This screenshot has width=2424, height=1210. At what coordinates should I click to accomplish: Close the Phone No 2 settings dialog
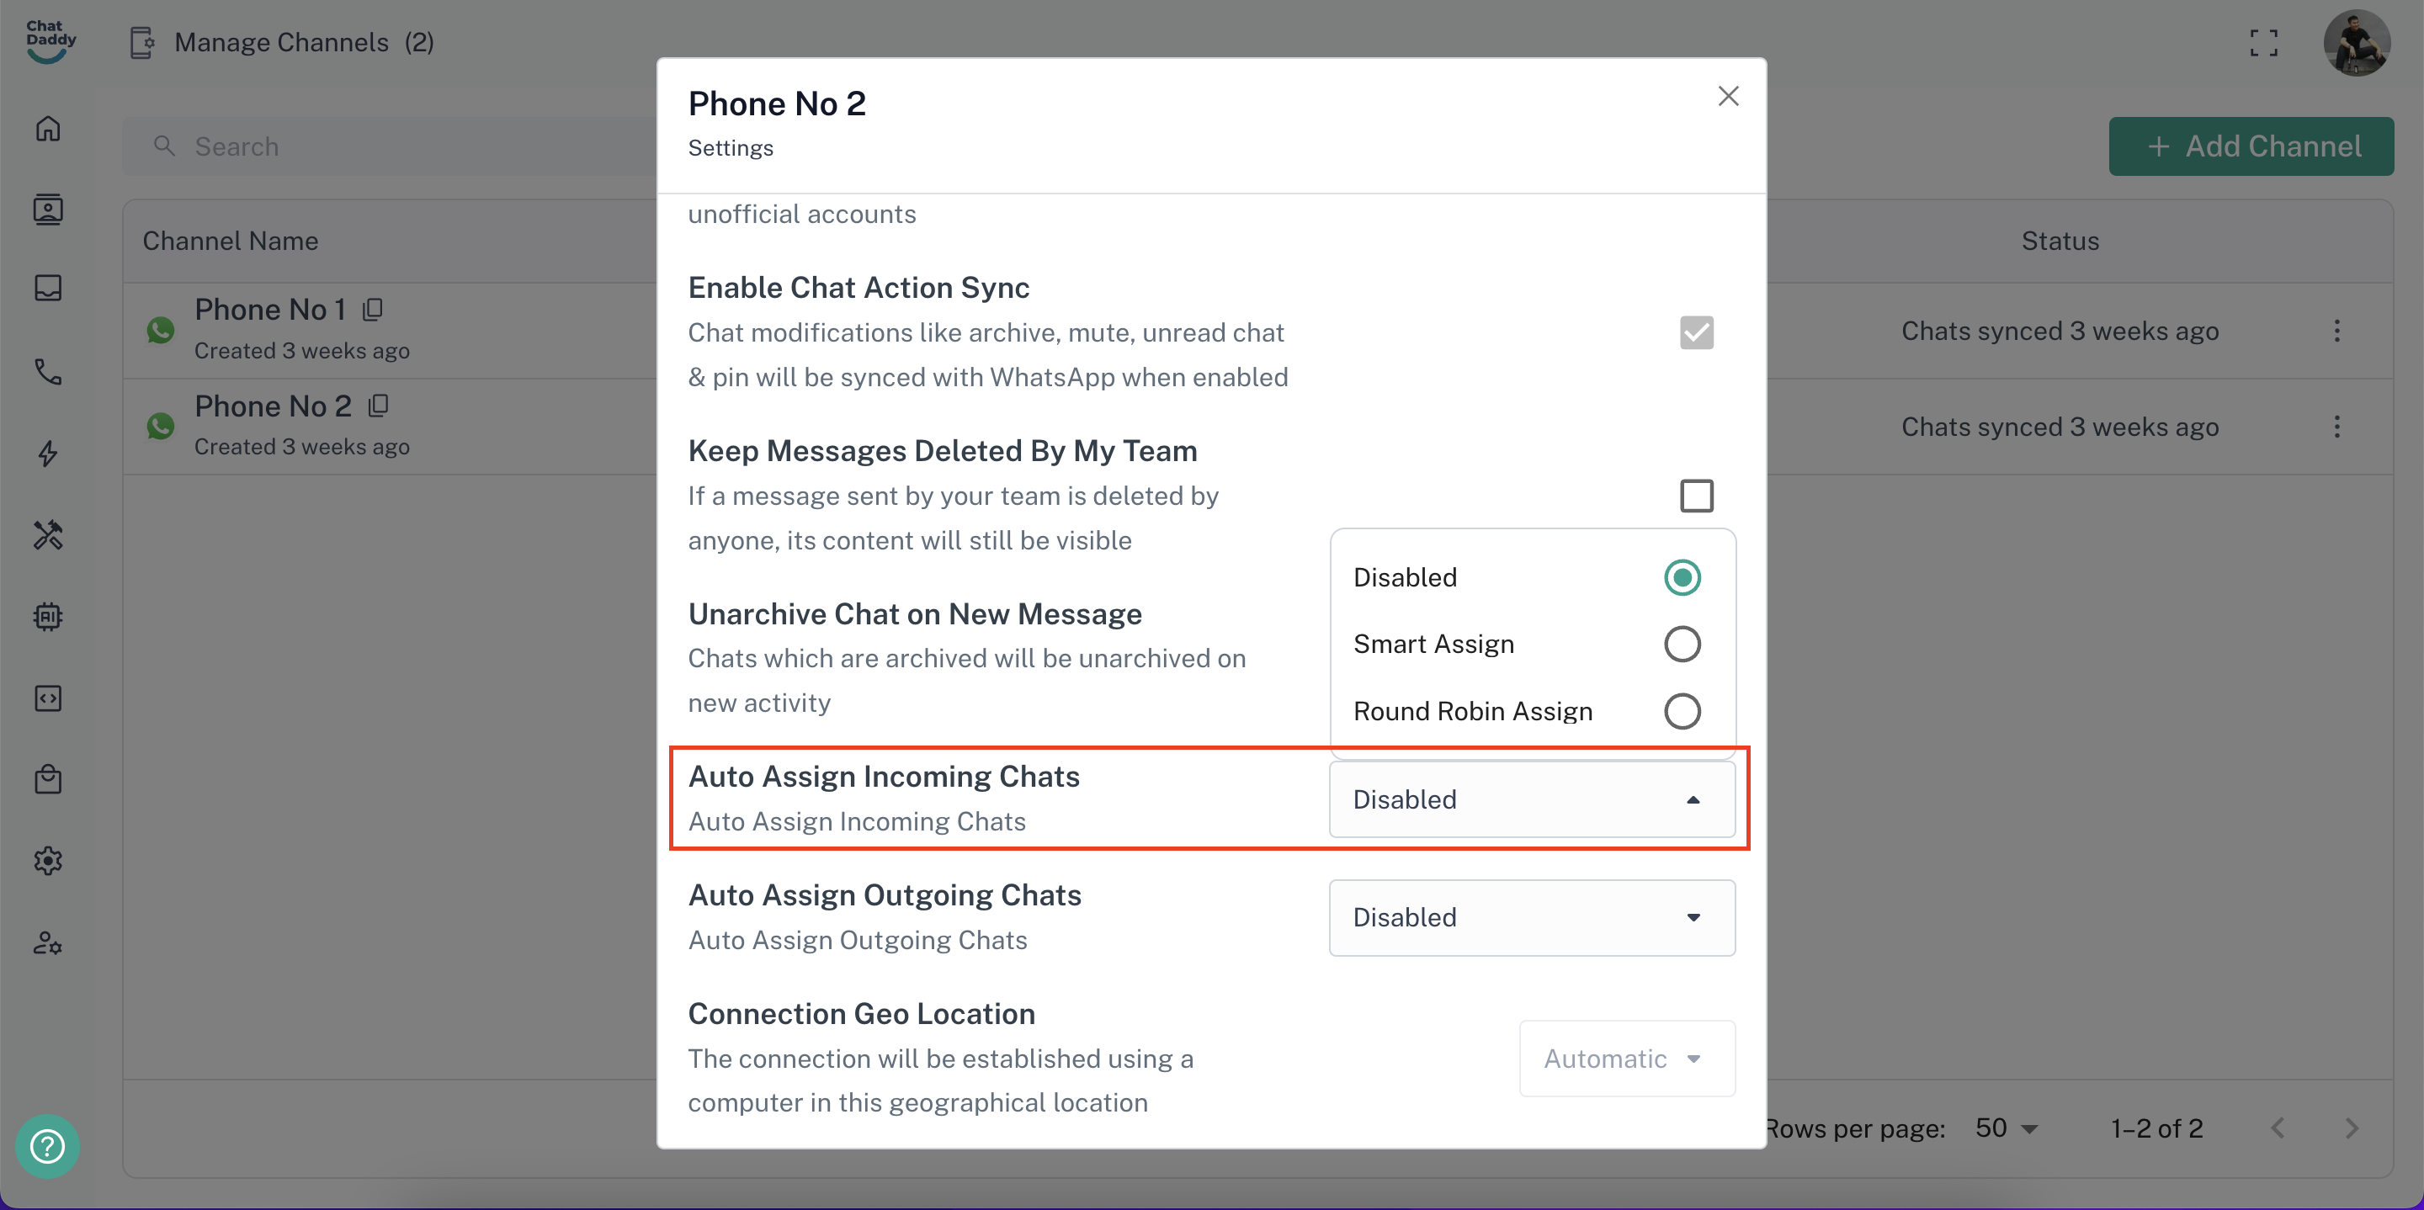1728,96
